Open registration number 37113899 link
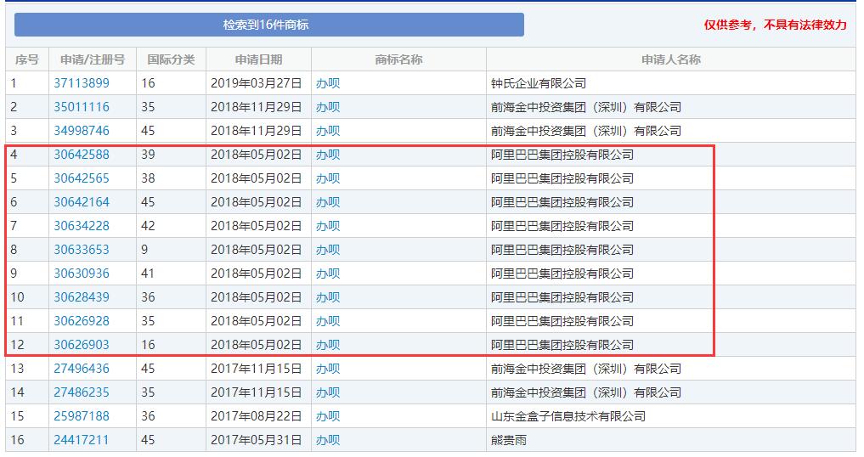The image size is (864, 457). pos(82,83)
